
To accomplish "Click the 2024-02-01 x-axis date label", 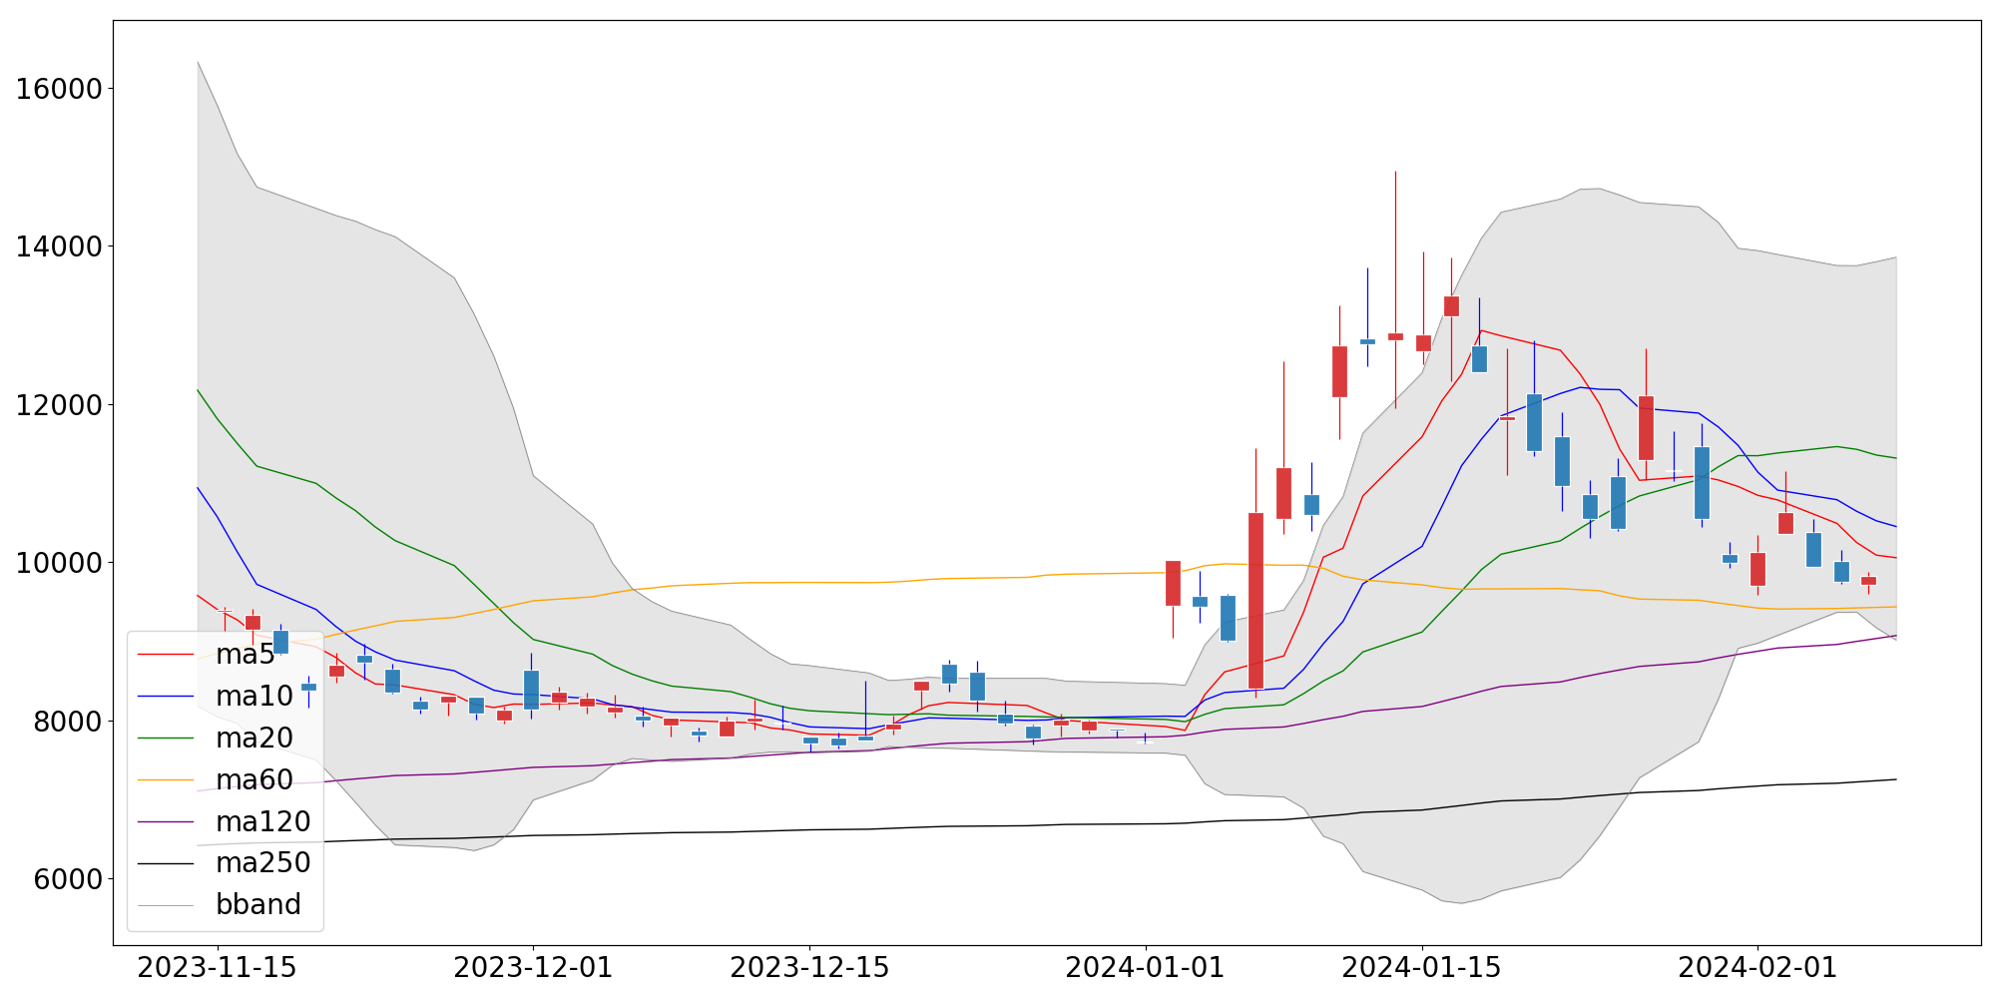I will [1757, 968].
